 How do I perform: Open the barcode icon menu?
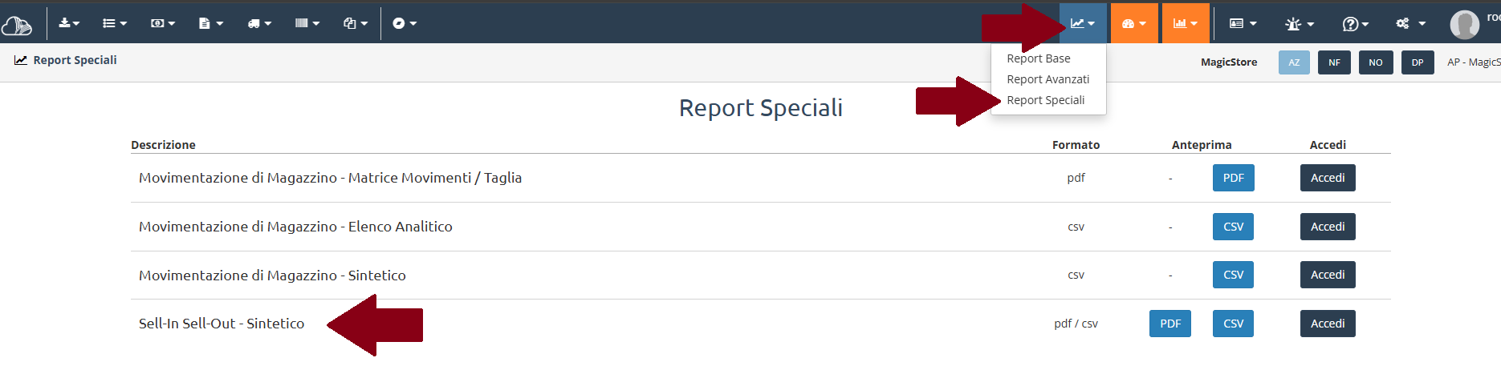click(x=307, y=23)
